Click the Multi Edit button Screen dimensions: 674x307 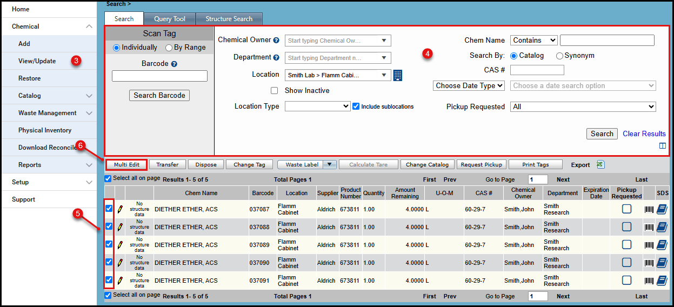point(126,165)
